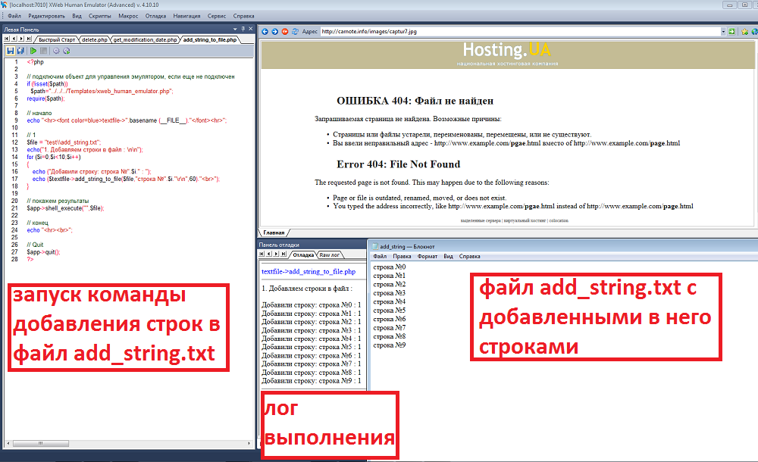Switch to the get_modification_date.php tab
This screenshot has height=462, width=758.
tap(145, 39)
